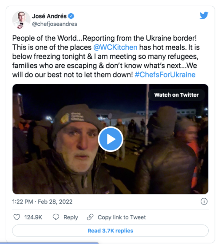
Task: Click the Twitter bird logo
Action: [204, 15]
